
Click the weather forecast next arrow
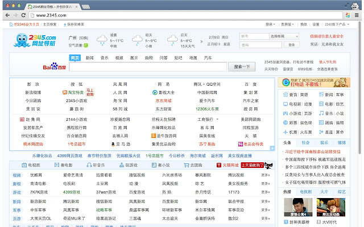point(201,41)
